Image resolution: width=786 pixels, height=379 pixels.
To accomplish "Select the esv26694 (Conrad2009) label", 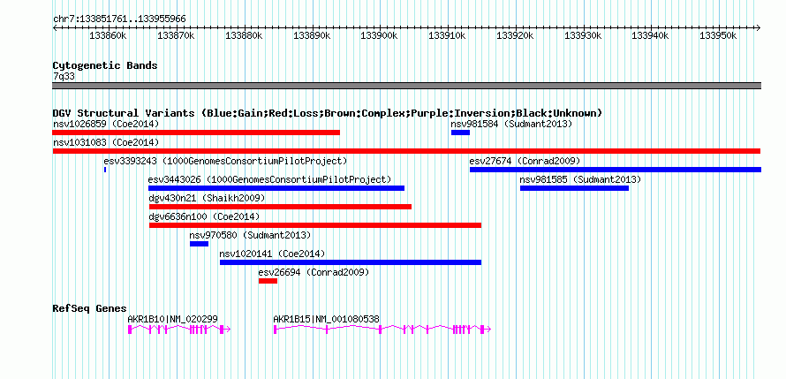I will 314,272.
